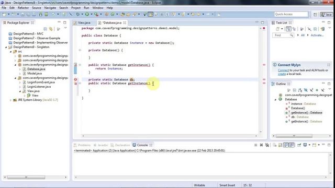The height and width of the screenshot is (188, 335).
Task: Expand the Model.java node in Package Explorer
Action: 20,74
